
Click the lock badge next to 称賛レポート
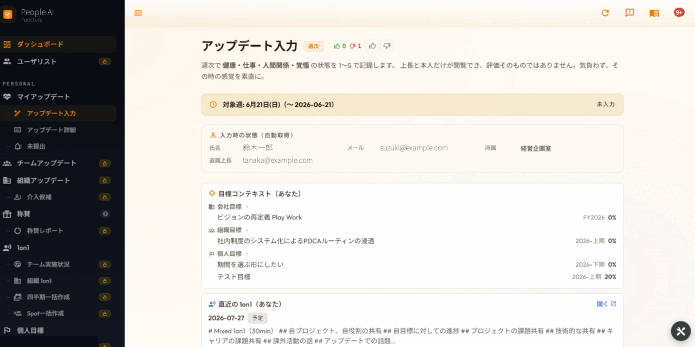[x=105, y=231]
